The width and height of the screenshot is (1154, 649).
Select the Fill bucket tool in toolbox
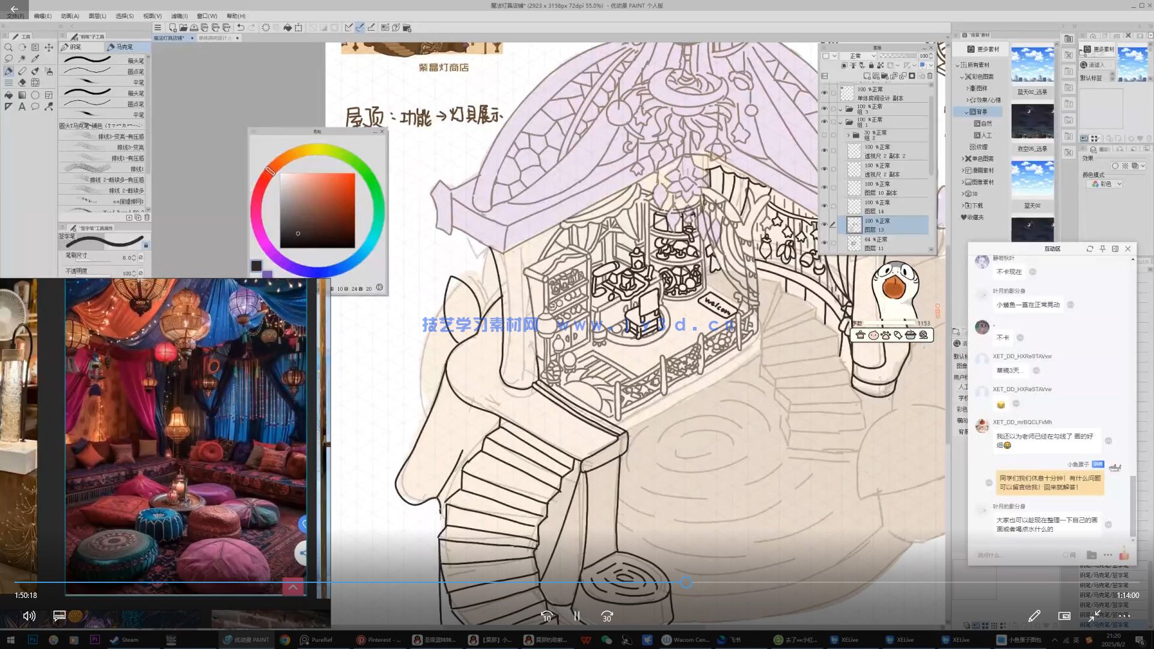pyautogui.click(x=8, y=95)
